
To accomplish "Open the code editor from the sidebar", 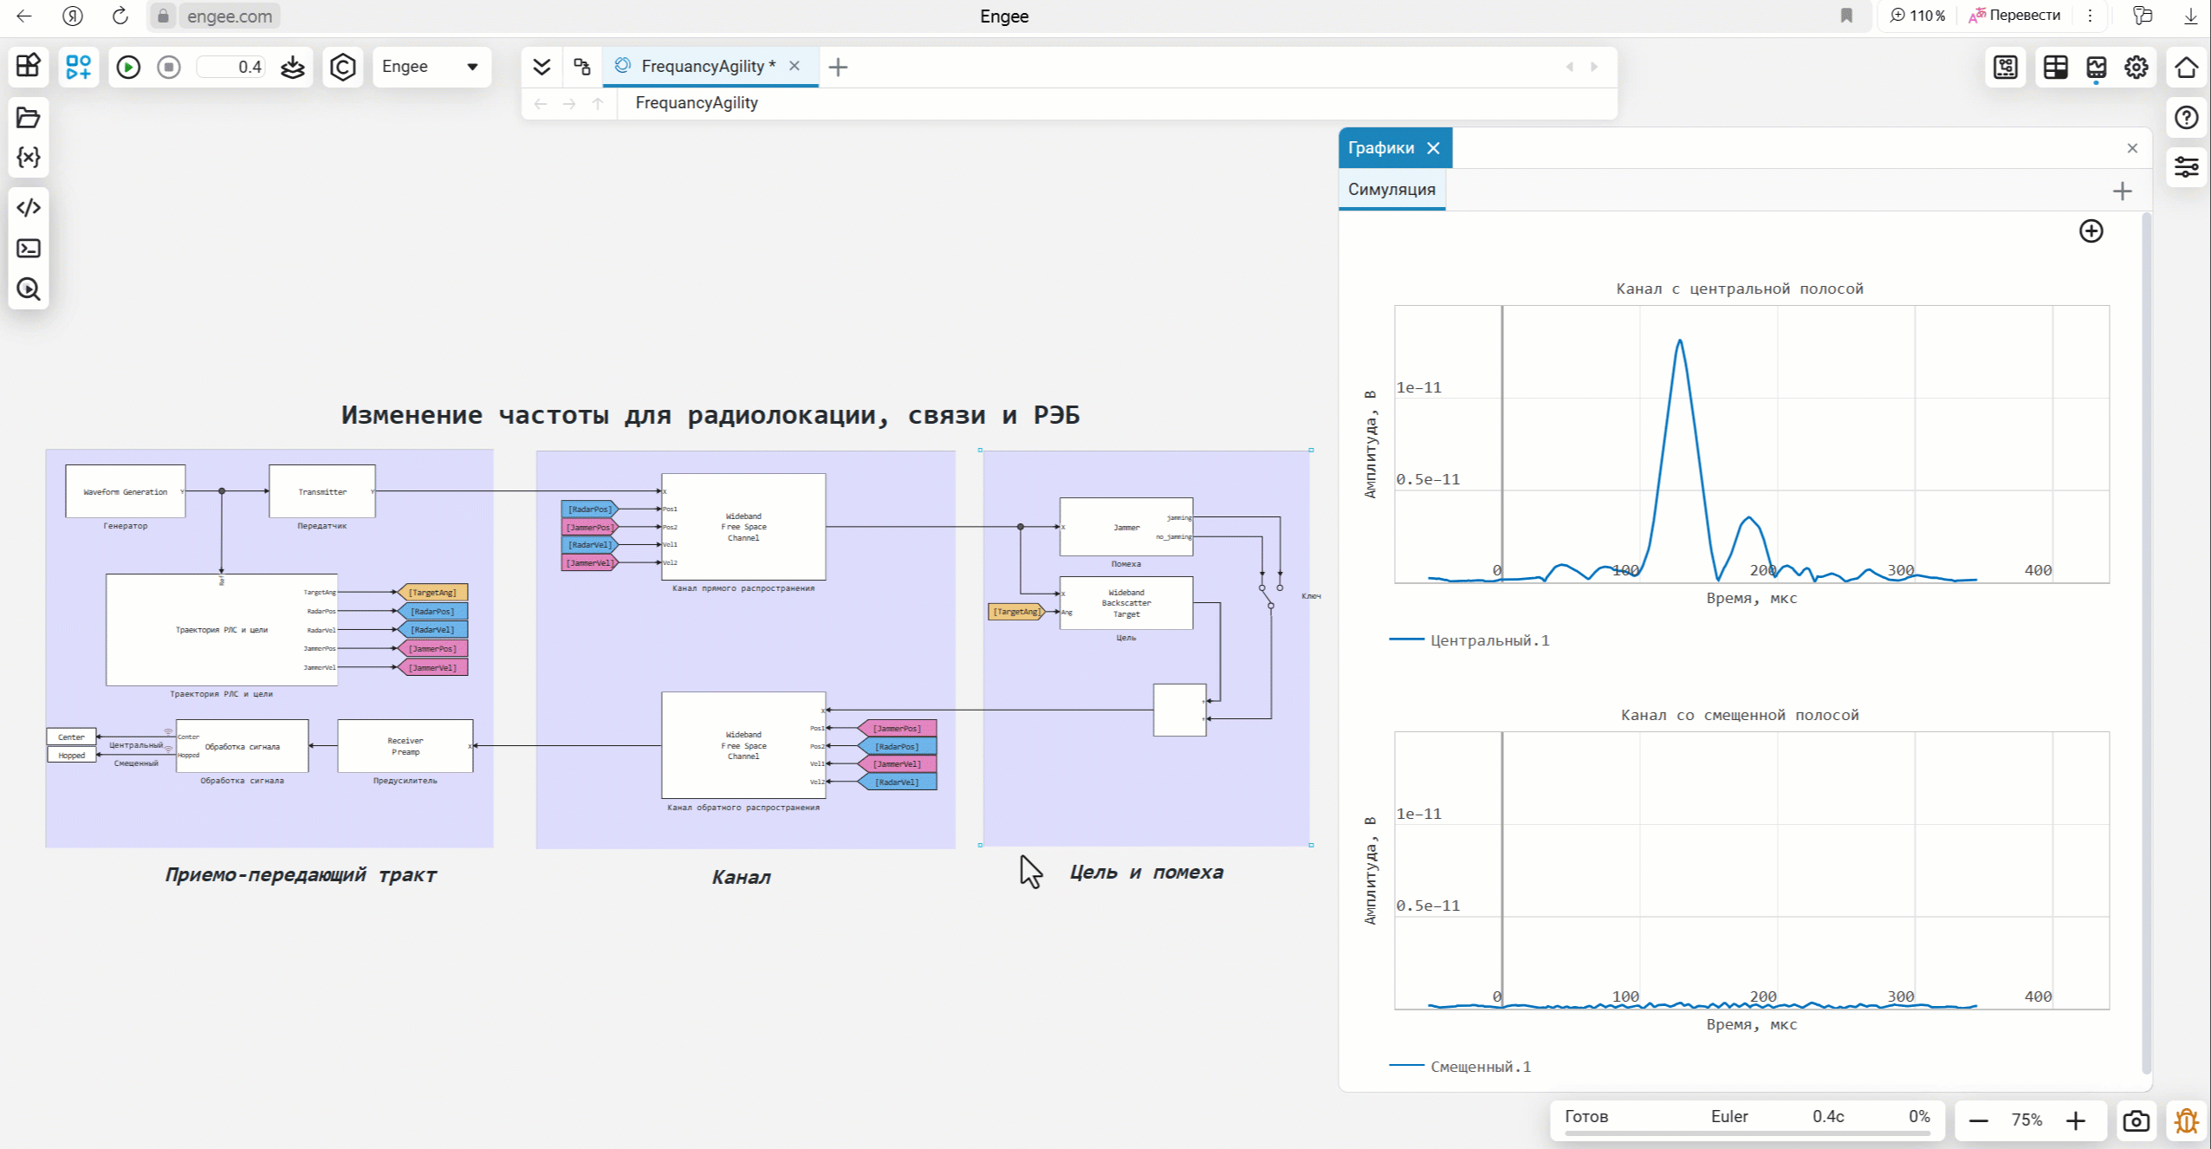I will click(28, 207).
